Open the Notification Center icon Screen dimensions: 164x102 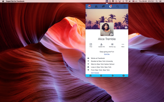coord(160,1)
